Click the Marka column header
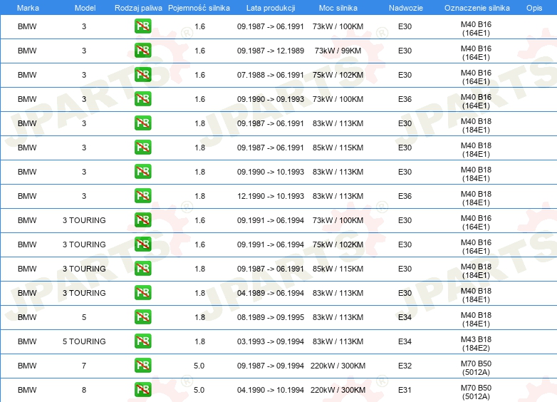The image size is (557, 402). (28, 8)
